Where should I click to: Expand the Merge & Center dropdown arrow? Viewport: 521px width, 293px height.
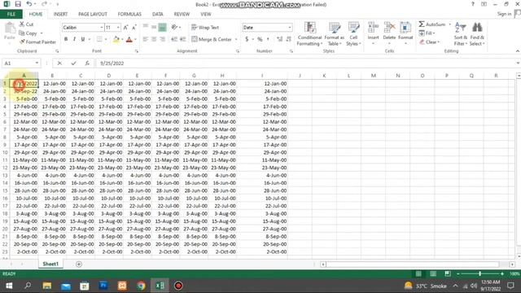point(236,39)
